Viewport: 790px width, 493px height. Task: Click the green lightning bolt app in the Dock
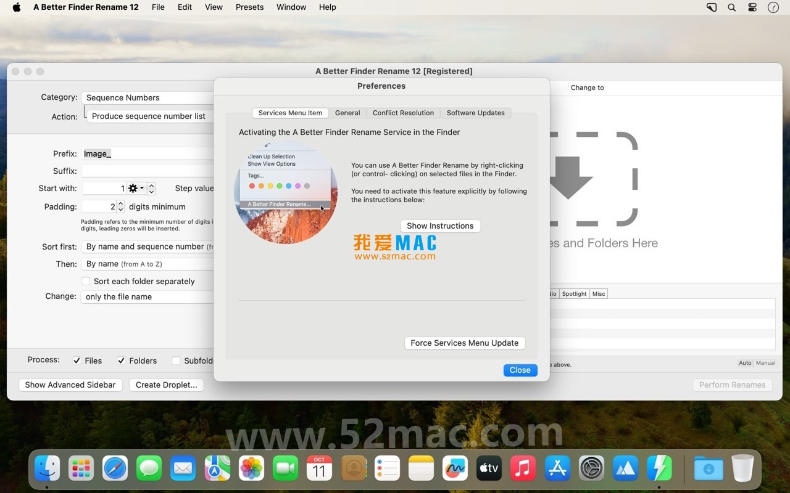659,468
